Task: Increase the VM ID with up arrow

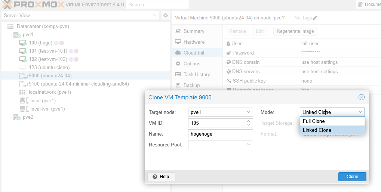Action: (x=249, y=121)
